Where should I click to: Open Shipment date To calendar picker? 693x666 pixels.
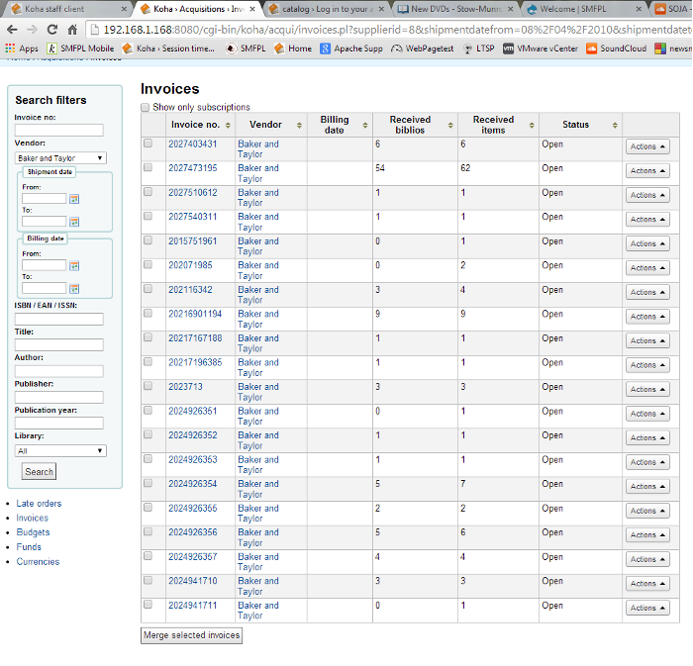(x=74, y=222)
